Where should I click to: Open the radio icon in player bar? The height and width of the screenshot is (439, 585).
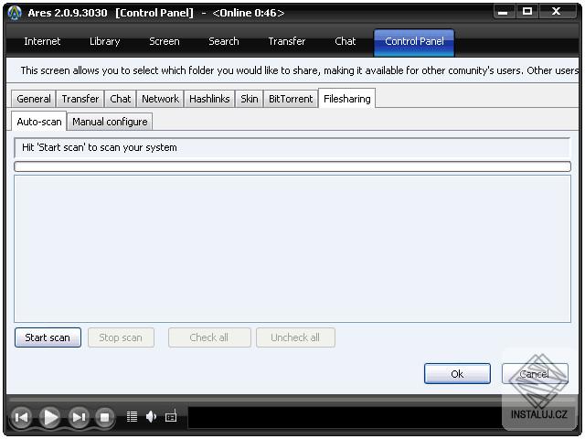click(171, 415)
